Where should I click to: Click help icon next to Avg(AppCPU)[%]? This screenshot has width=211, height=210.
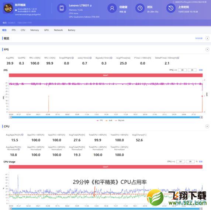pyautogui.click(x=23, y=135)
